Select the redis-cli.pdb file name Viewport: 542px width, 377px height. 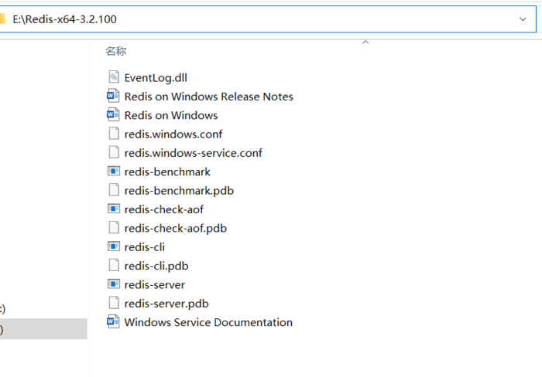pyautogui.click(x=156, y=266)
